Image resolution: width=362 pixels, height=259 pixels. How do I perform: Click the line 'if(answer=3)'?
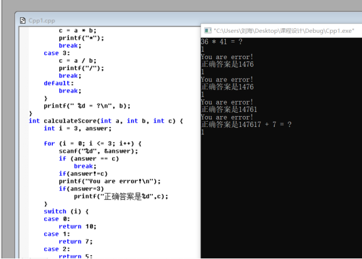point(81,189)
